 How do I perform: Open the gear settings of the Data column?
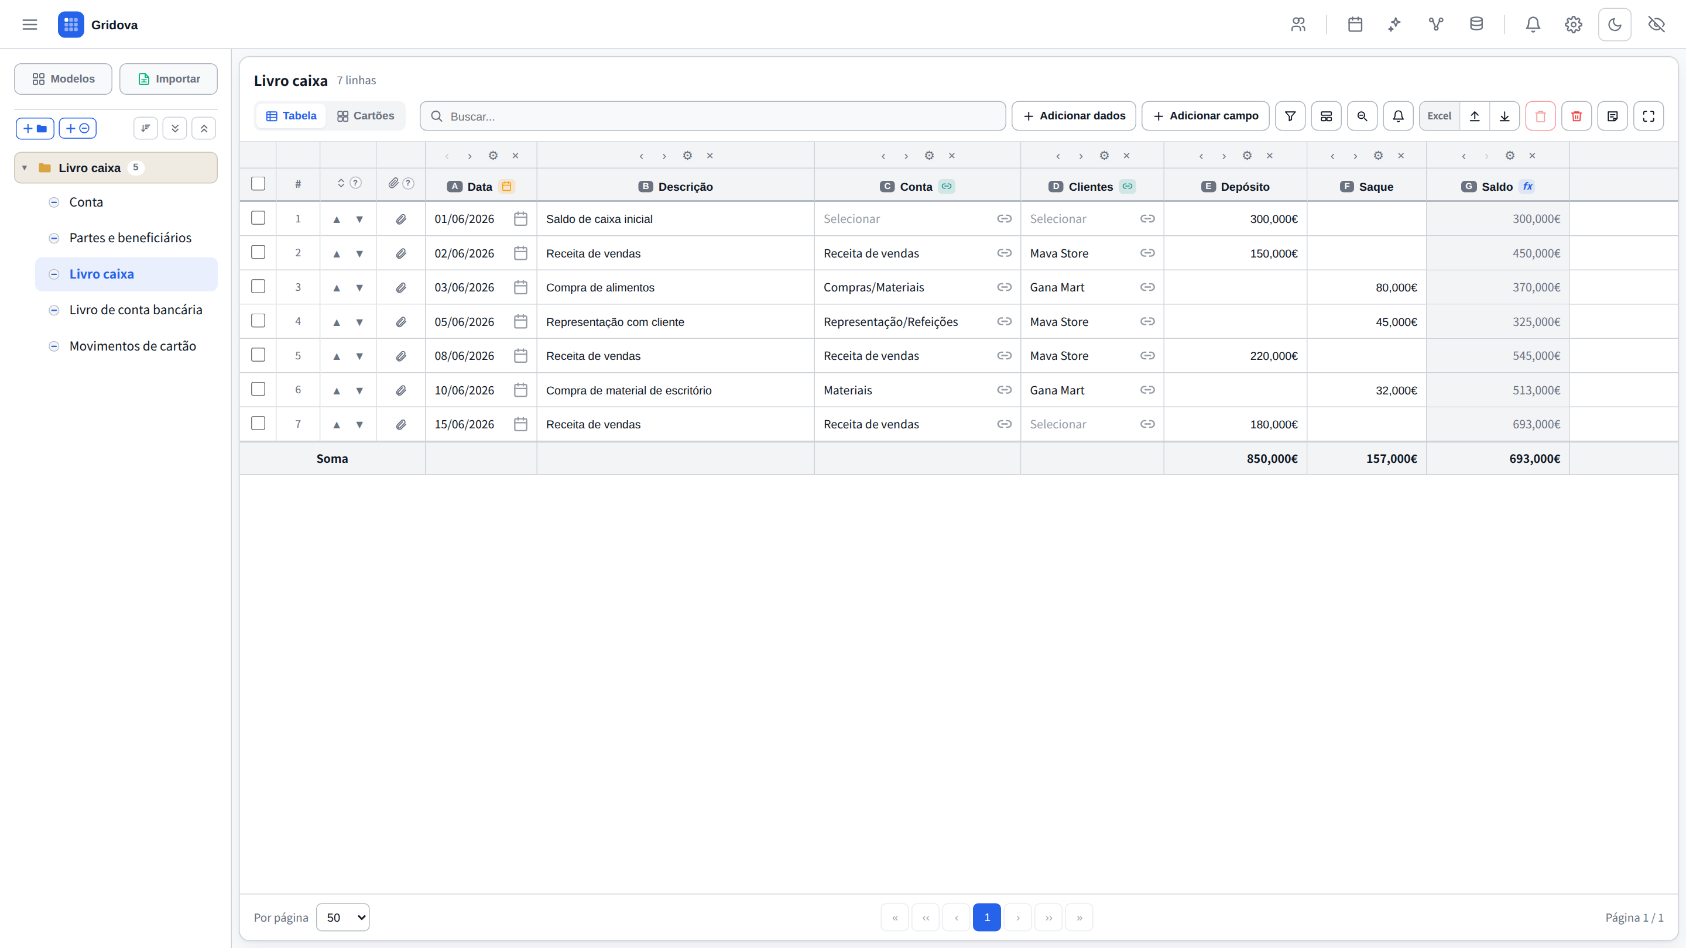493,156
